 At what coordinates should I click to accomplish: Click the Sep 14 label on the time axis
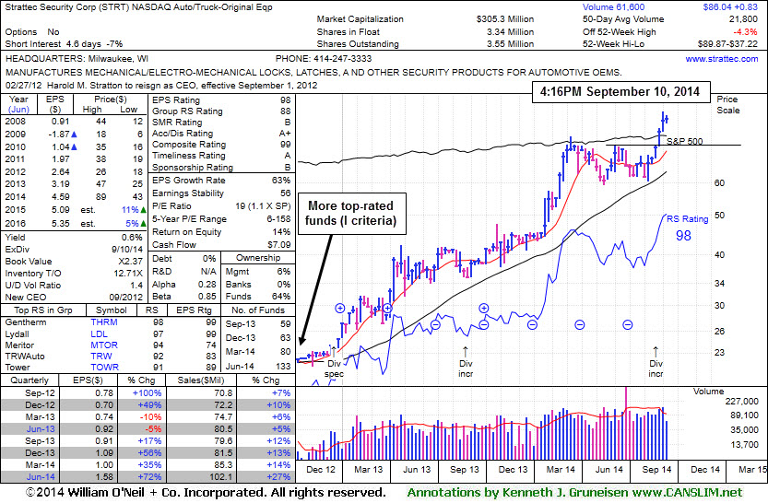tap(656, 470)
